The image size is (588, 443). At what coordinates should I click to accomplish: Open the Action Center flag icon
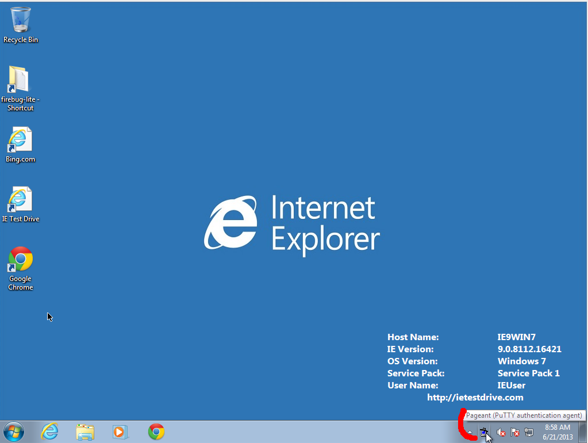[515, 433]
